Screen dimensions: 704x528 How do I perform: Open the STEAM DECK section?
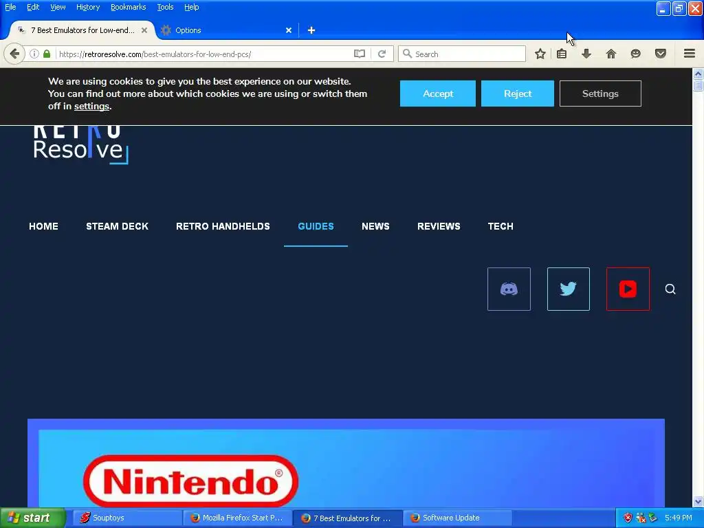pos(117,226)
